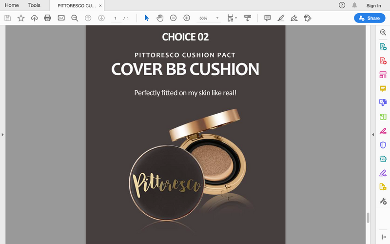Image resolution: width=390 pixels, height=244 pixels.
Task: Click the Stamp and edit tool icon
Action: coord(308,18)
